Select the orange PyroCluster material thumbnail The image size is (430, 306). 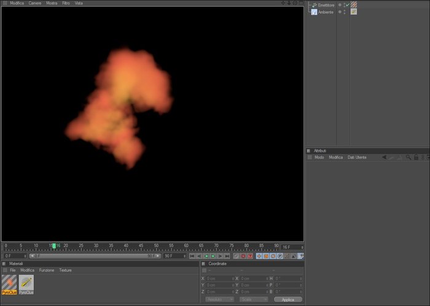[x=9, y=285]
